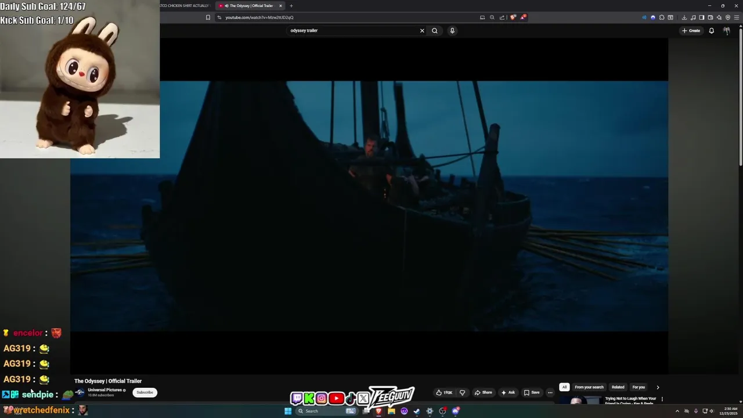Open the browser hamburger main menu
Viewport: 743px width, 418px height.
tap(737, 17)
